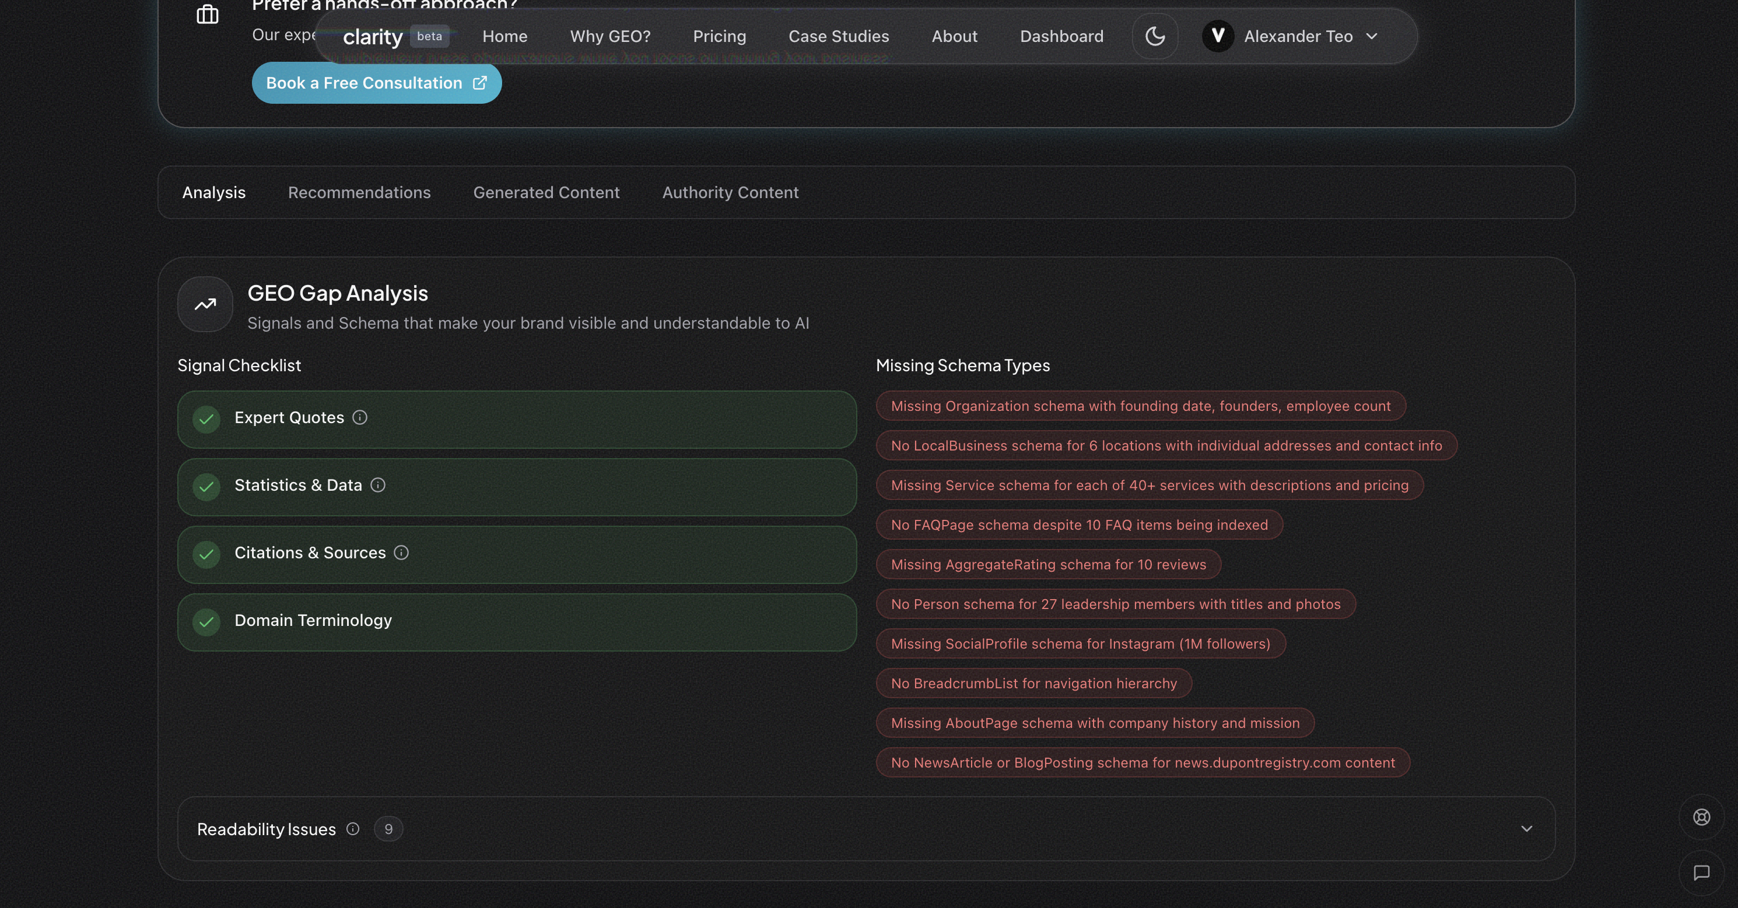
Task: Click the green checkmark for Expert Quotes
Action: (206, 420)
